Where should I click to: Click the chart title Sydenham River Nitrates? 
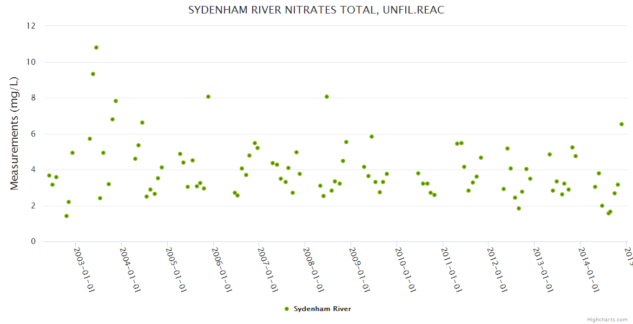[x=316, y=10]
